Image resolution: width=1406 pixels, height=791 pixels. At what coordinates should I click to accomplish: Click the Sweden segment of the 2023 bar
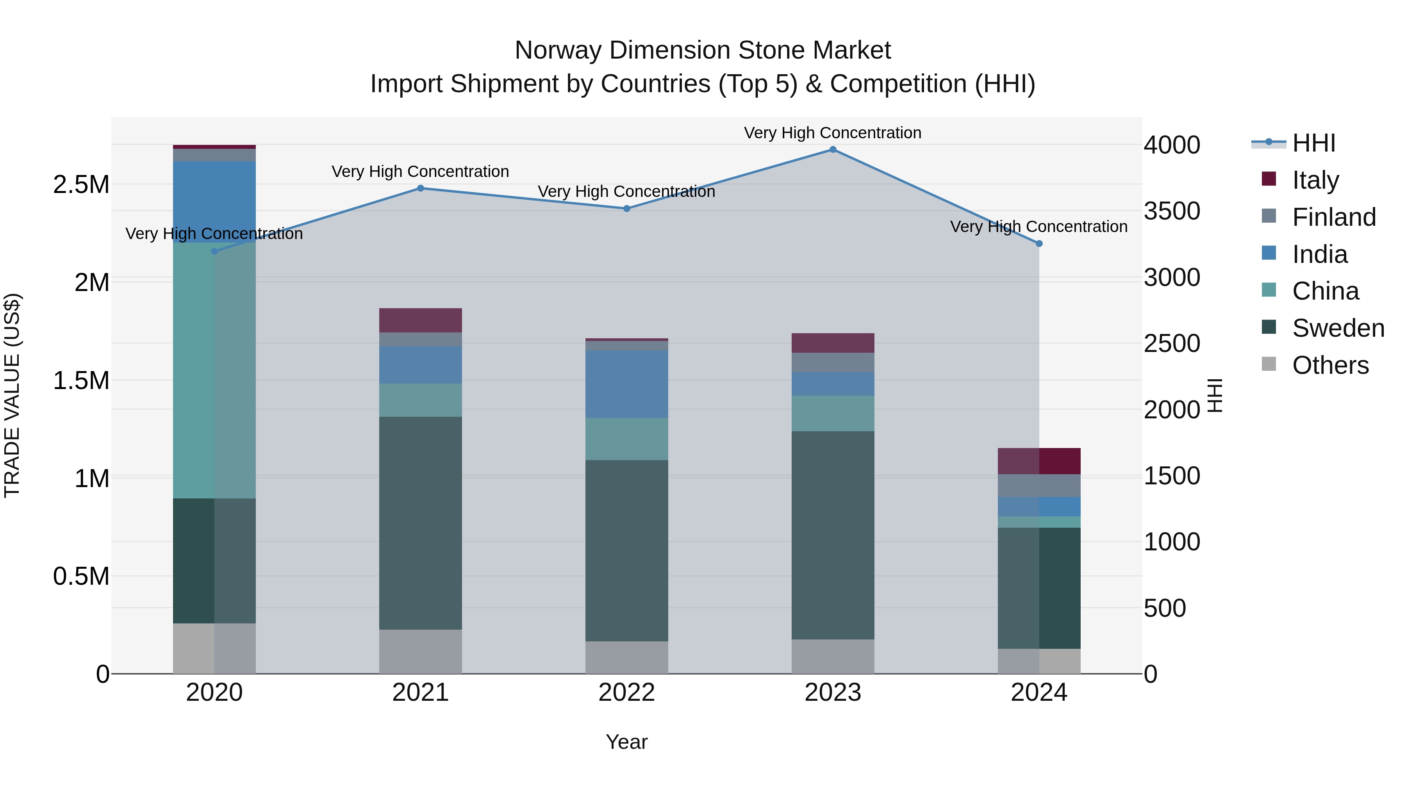833,536
